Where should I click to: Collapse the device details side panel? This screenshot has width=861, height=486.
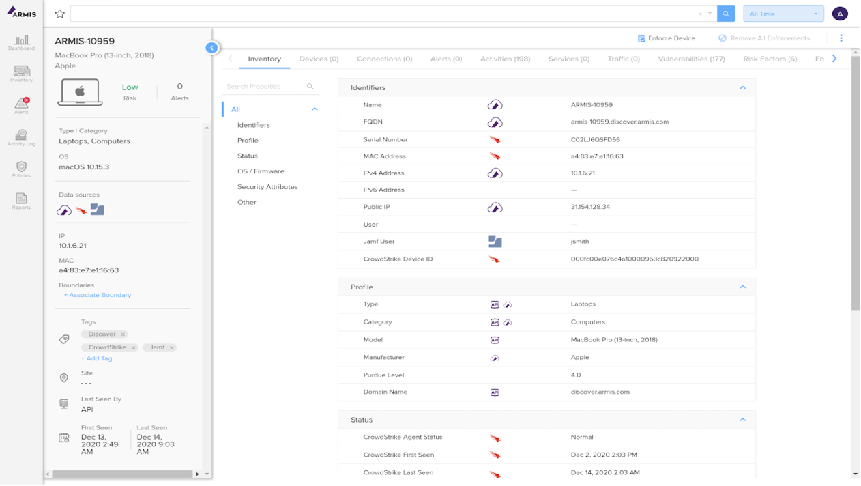211,48
